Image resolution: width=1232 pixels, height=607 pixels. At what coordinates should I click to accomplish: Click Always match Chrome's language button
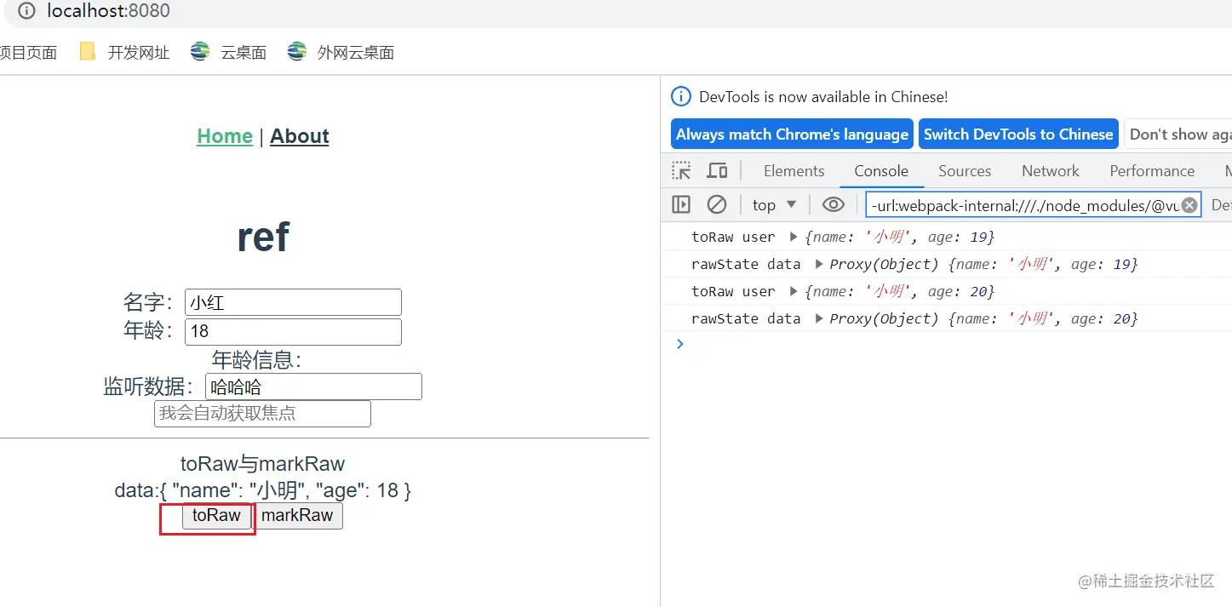(792, 135)
